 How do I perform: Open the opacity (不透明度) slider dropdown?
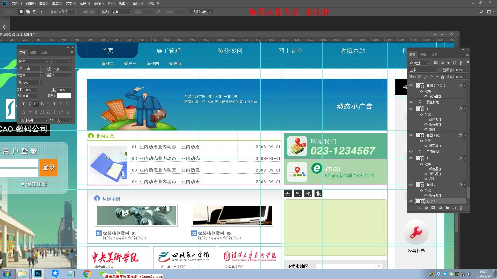tap(467, 70)
